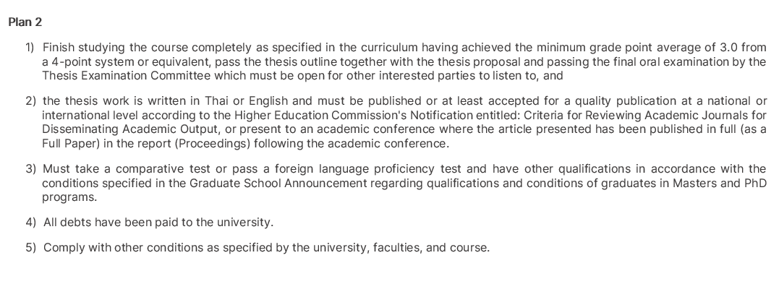The width and height of the screenshot is (779, 284).
Task: Click the text "Graduate School Announcement"
Action: 278,184
